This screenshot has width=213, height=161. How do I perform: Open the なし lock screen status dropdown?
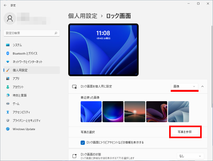[190, 156]
